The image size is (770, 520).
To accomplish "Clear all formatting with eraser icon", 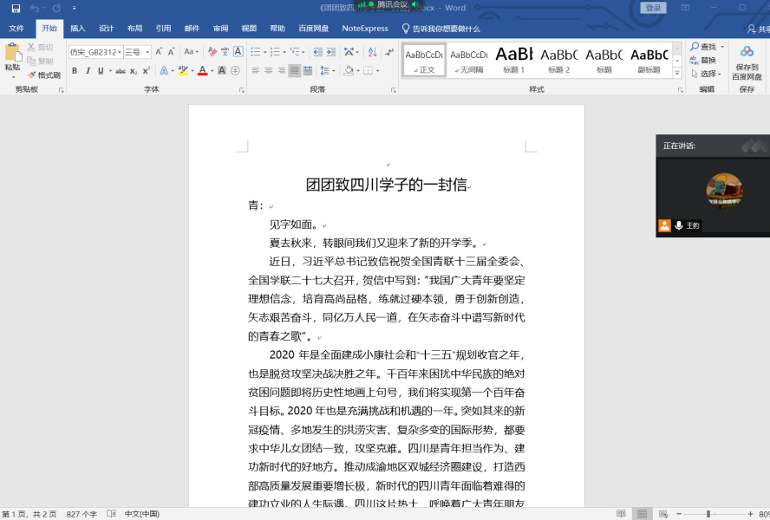I will (212, 51).
